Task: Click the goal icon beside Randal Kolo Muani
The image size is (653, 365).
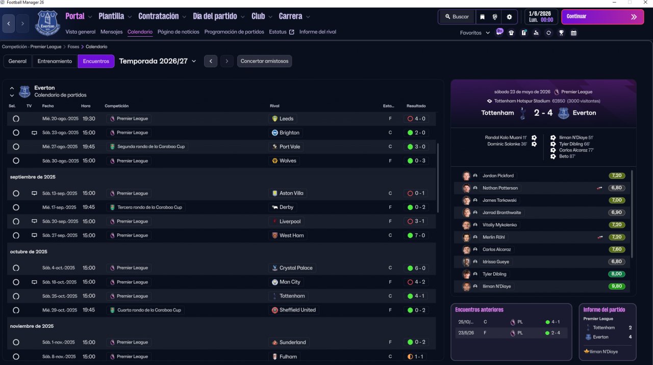Action: click(534, 138)
